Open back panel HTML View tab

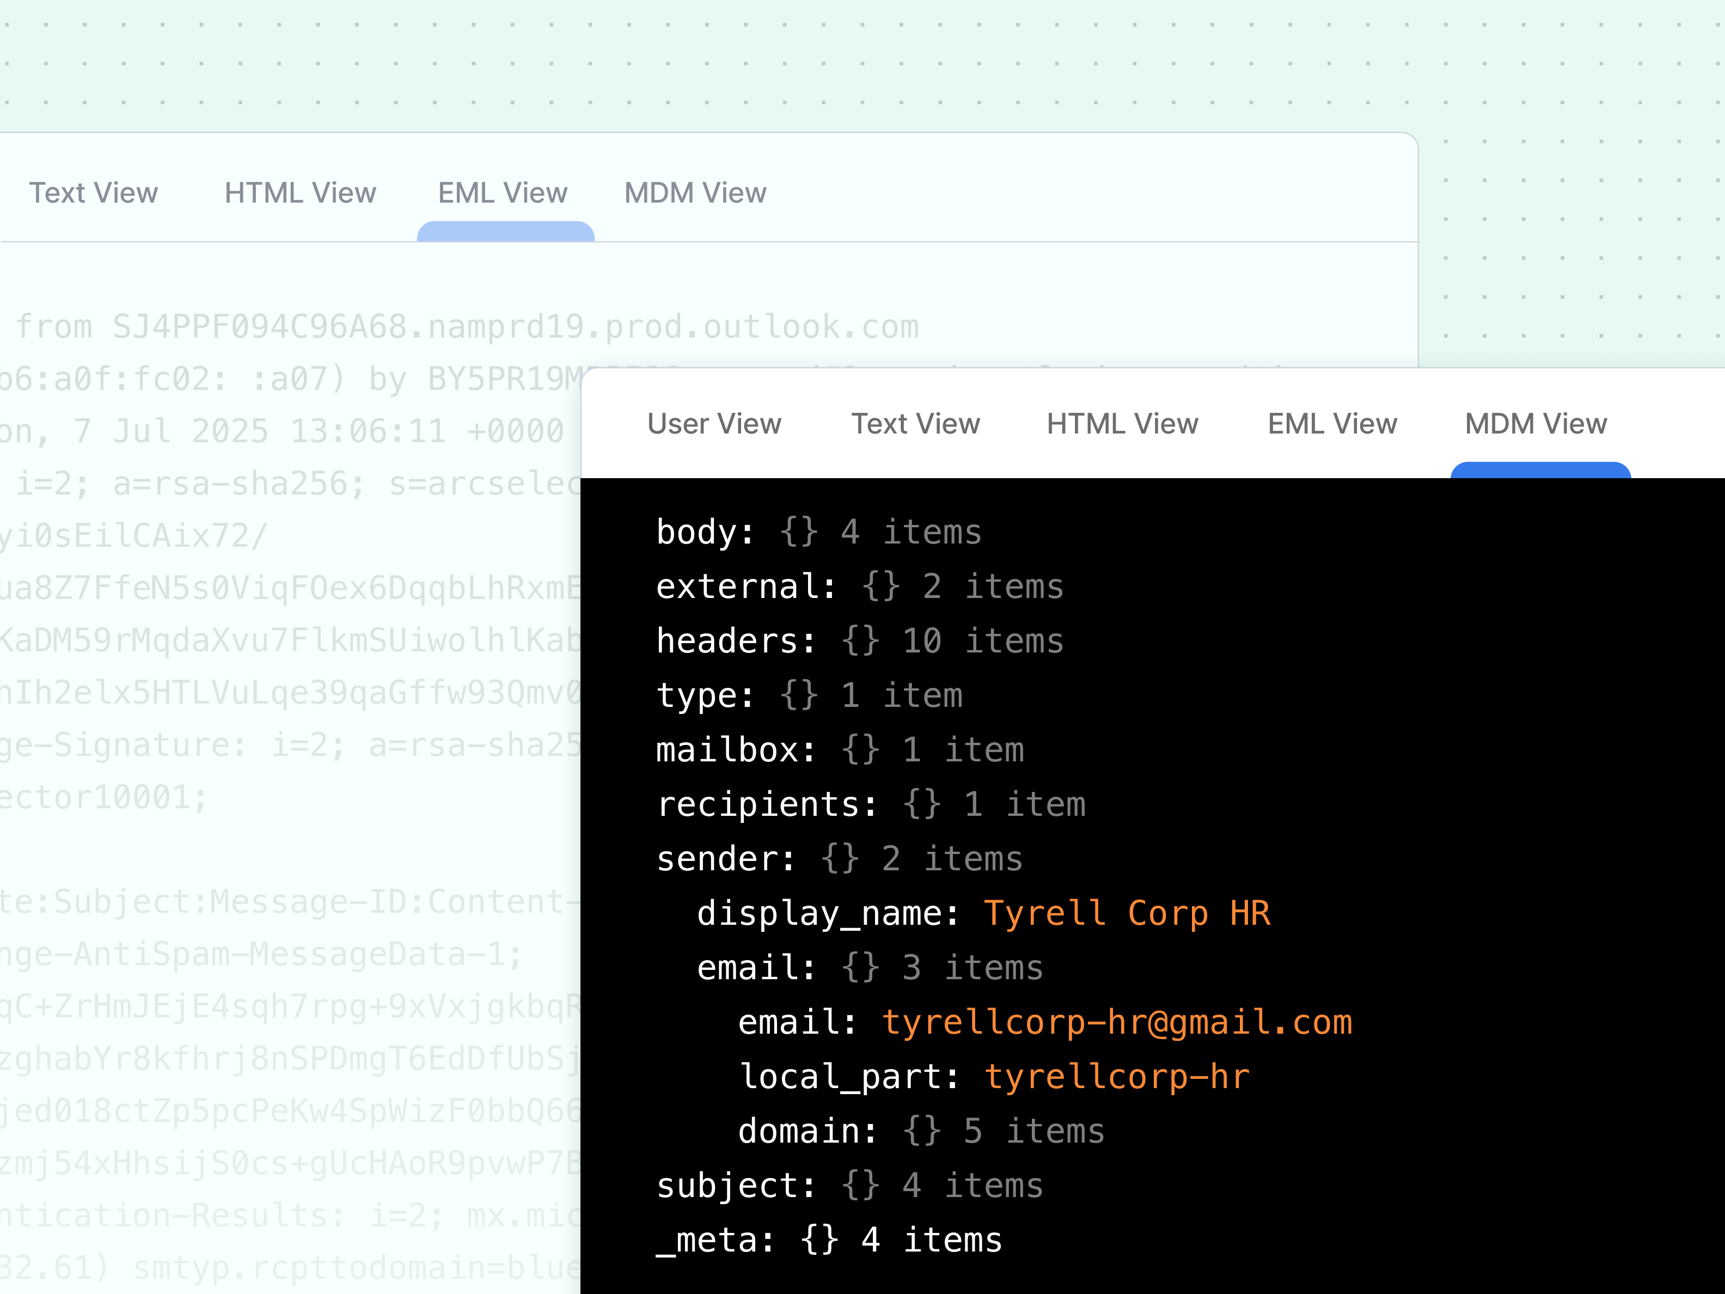pos(299,193)
